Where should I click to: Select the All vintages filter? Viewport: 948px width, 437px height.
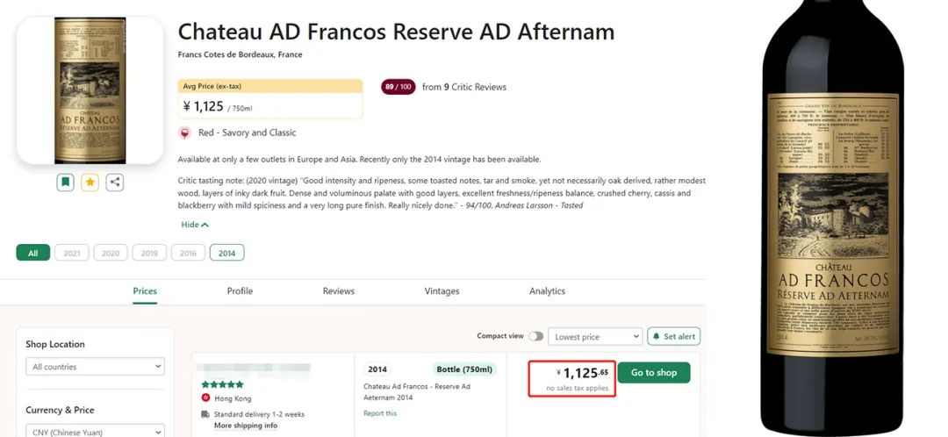click(x=32, y=253)
